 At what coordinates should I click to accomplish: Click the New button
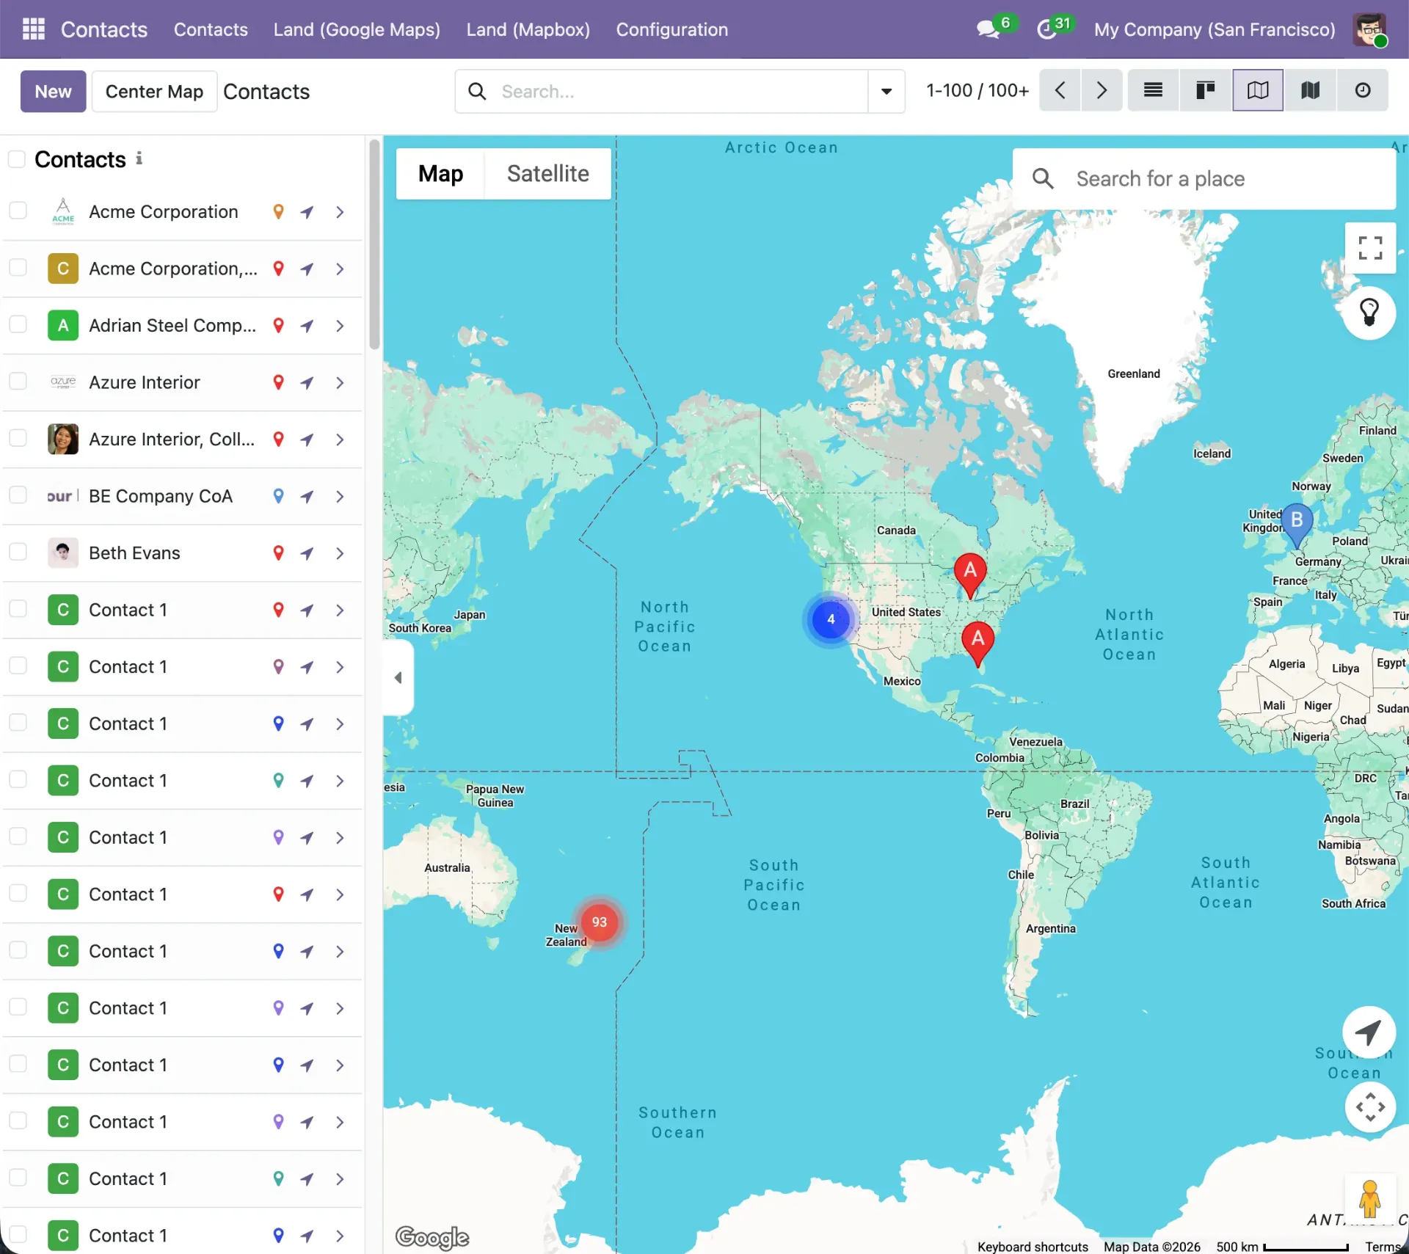click(53, 92)
